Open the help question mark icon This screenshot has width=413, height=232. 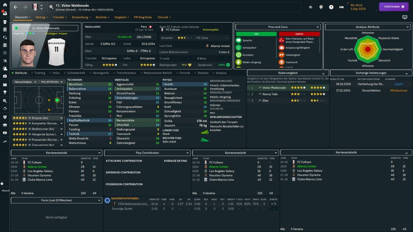331,7
